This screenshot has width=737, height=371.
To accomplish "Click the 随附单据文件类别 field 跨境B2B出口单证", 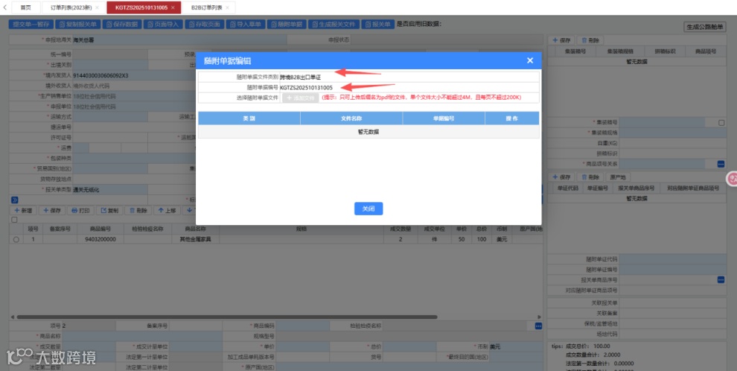I will point(409,77).
